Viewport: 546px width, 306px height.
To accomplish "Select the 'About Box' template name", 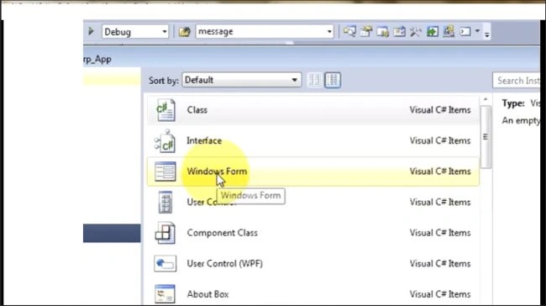I will tap(207, 294).
